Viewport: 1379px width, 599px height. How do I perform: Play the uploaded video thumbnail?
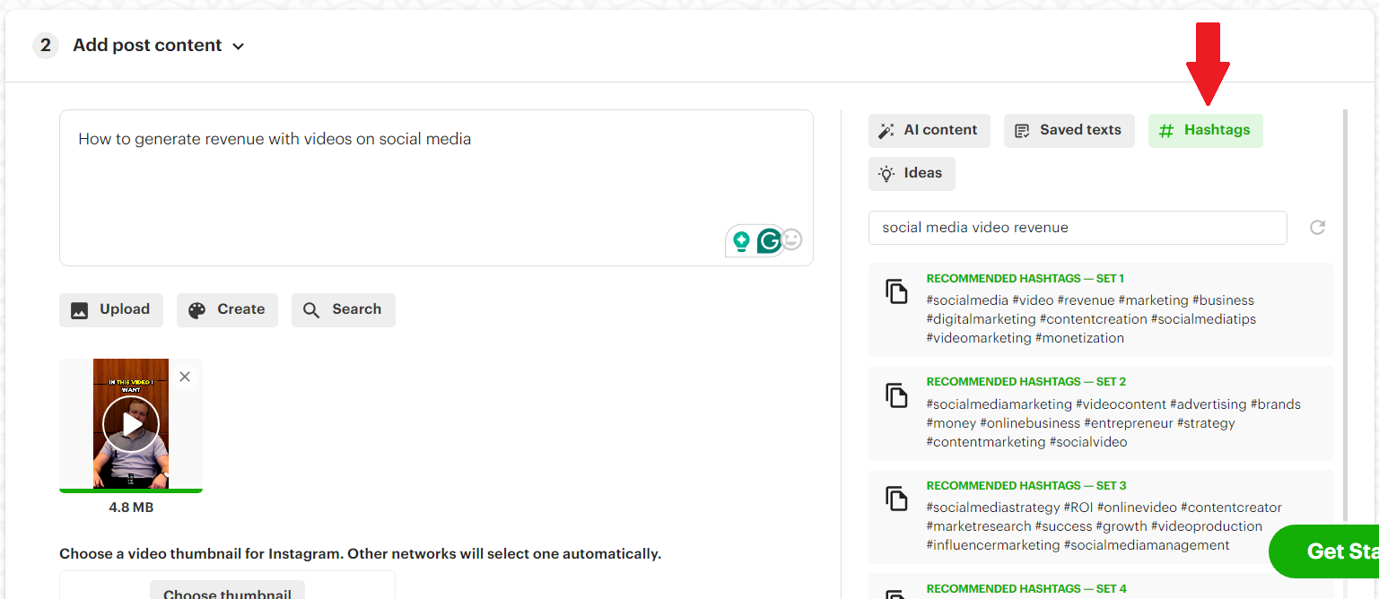(131, 424)
